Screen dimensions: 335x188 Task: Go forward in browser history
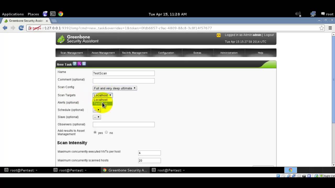click(x=13, y=28)
